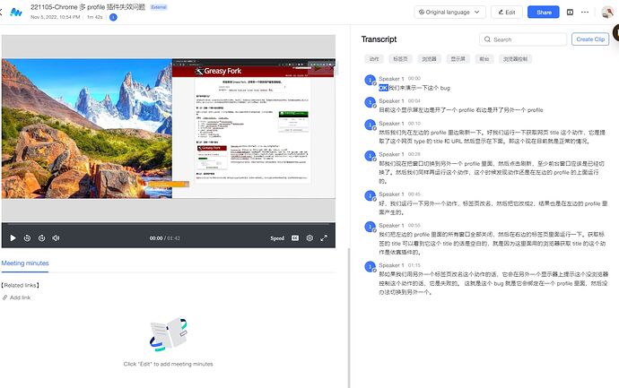Share this meeting recording
The image size is (619, 388).
(542, 13)
